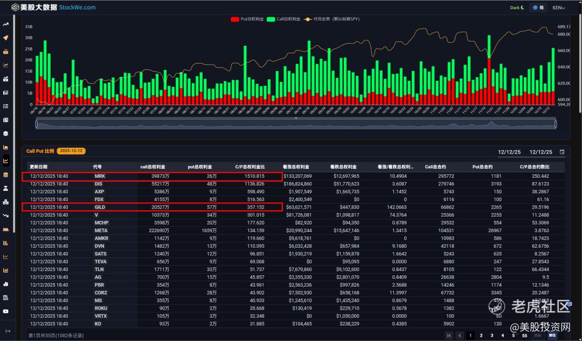
Task: Jump to last page 55
Action: (524, 335)
